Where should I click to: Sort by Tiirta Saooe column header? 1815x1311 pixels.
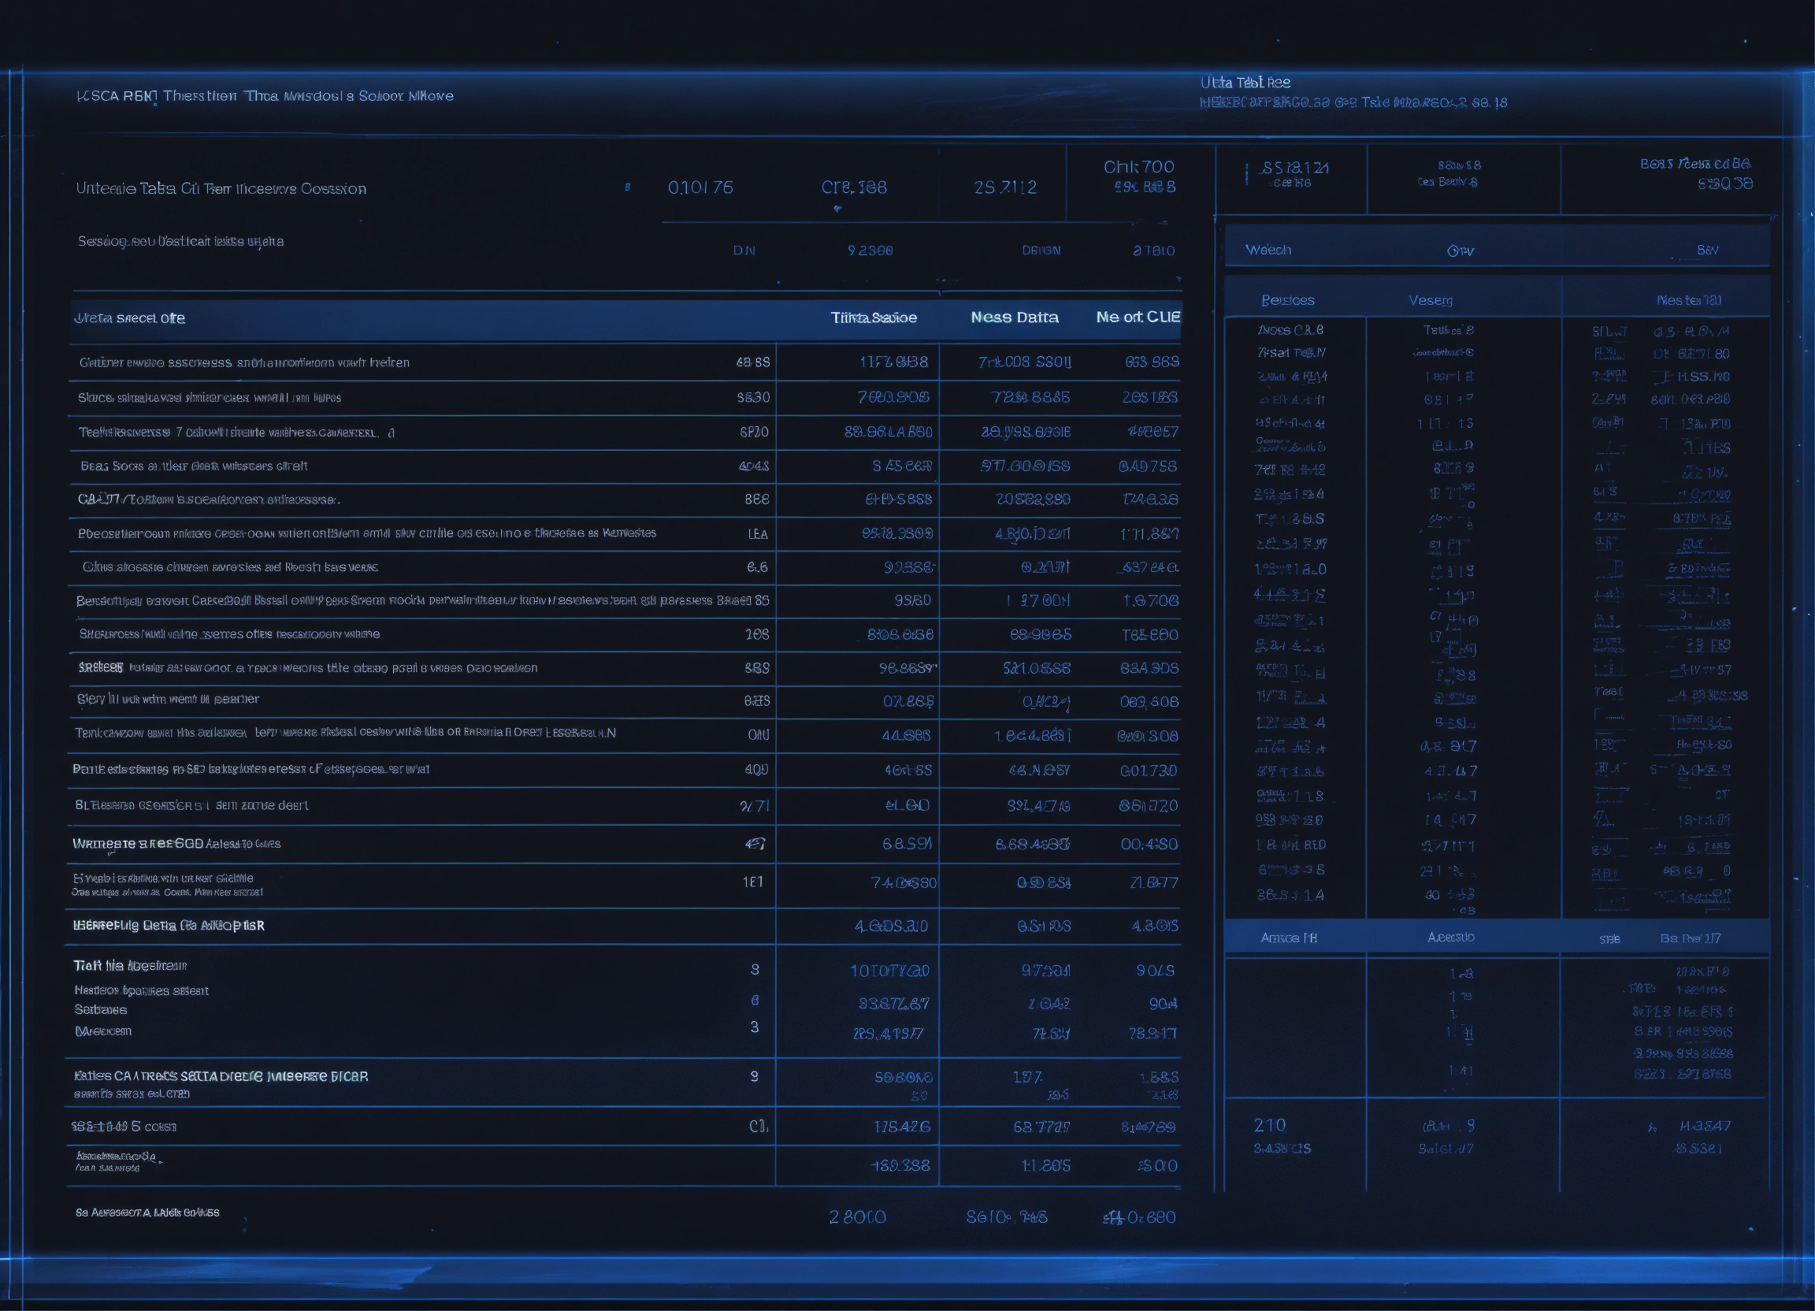(x=873, y=318)
